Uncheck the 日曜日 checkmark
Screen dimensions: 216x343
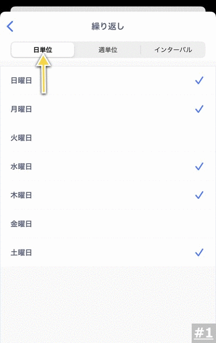point(199,80)
